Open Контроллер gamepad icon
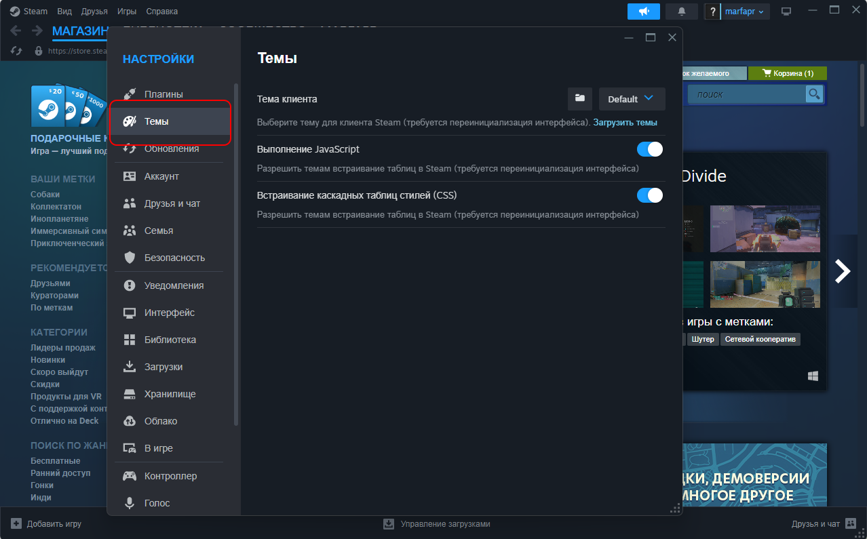Image resolution: width=867 pixels, height=539 pixels. [130, 476]
